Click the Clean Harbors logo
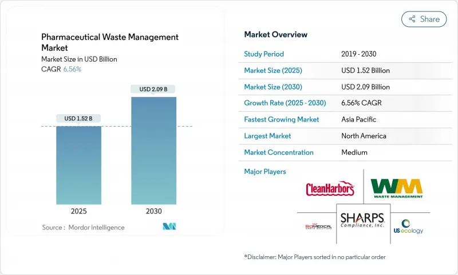Screen dimensions: 458x275 [330, 188]
